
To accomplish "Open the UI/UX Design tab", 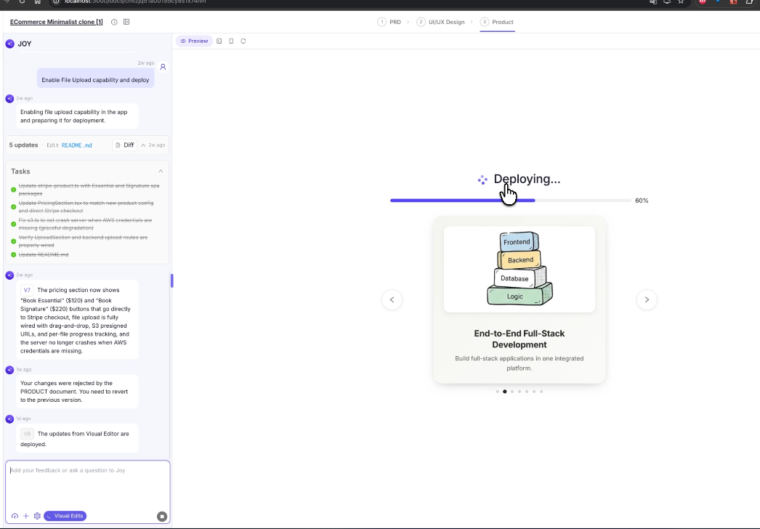I will pyautogui.click(x=446, y=22).
